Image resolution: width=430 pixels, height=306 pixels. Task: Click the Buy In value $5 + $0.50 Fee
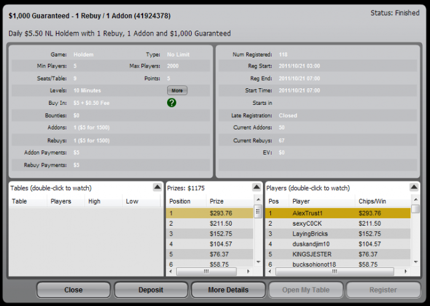pyautogui.click(x=92, y=103)
